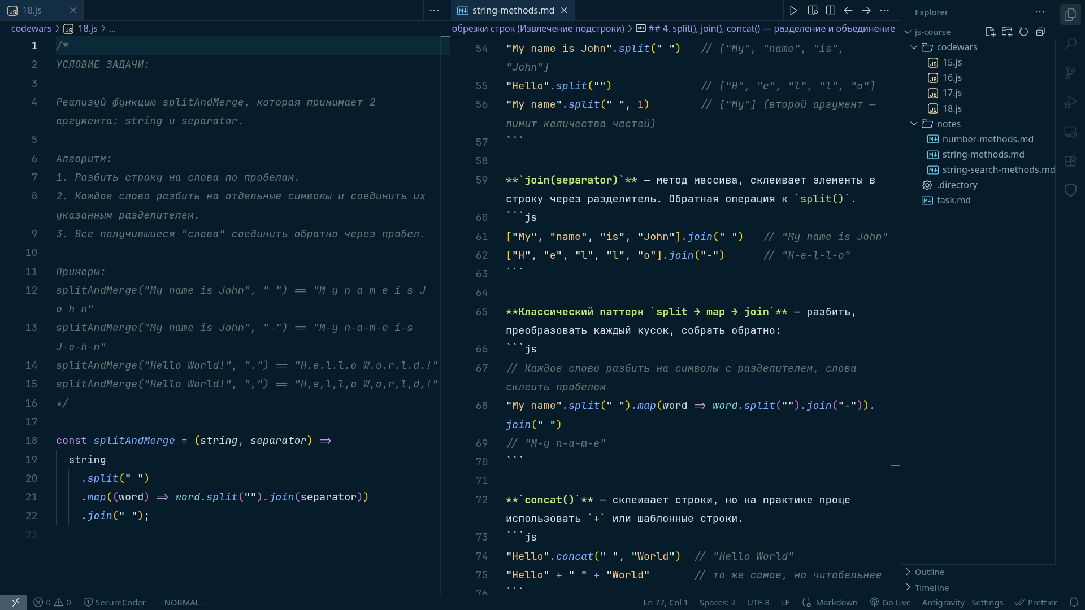Open more actions for string-methods.md editor group
1085x610 pixels.
click(x=884, y=10)
